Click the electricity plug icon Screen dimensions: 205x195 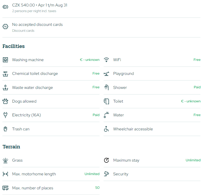pos(5,115)
